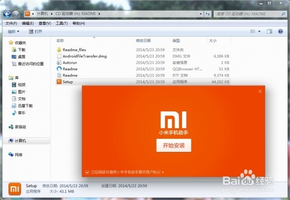
Task: Sort by the 大小 column header
Action: (212, 41)
